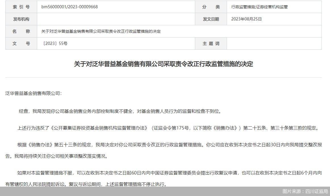Viewport: 330px width, 196px height.
Task: Select the category text 行政监管措施;证券经营机构监管
Action: (260, 7)
